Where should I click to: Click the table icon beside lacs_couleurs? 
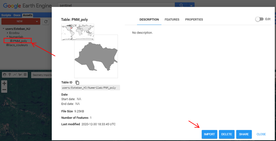coord(8,45)
